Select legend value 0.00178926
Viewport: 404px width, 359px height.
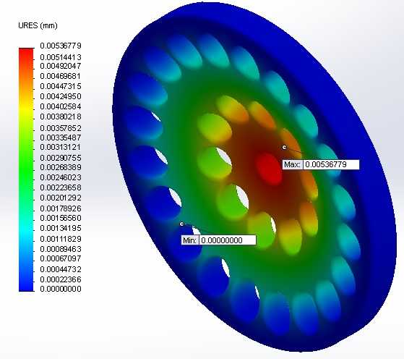[x=61, y=208]
